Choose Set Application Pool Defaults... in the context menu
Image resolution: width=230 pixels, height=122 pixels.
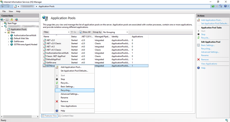pyautogui.click(x=75, y=71)
